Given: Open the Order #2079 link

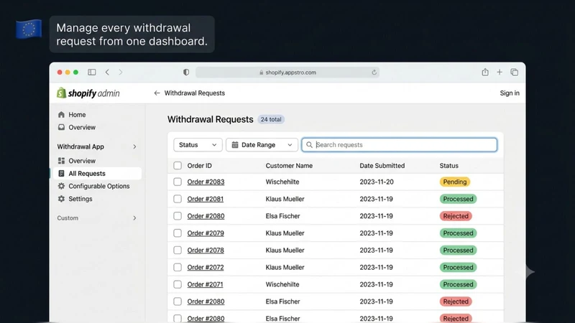Looking at the screenshot, I should tap(206, 233).
